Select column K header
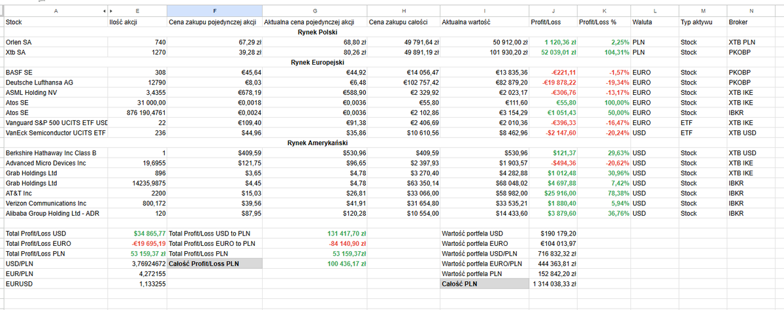 [x=604, y=11]
